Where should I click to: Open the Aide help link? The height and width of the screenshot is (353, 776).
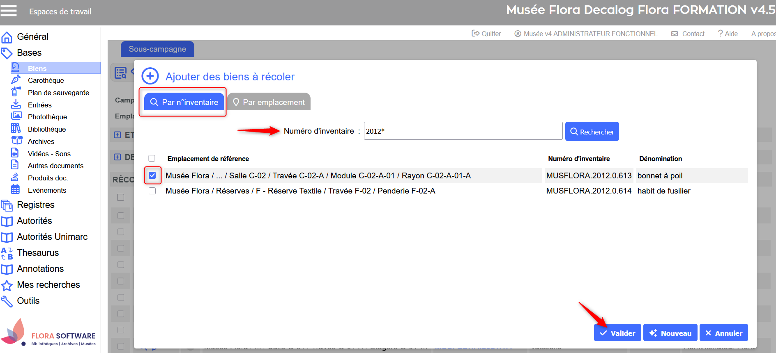[x=728, y=34]
